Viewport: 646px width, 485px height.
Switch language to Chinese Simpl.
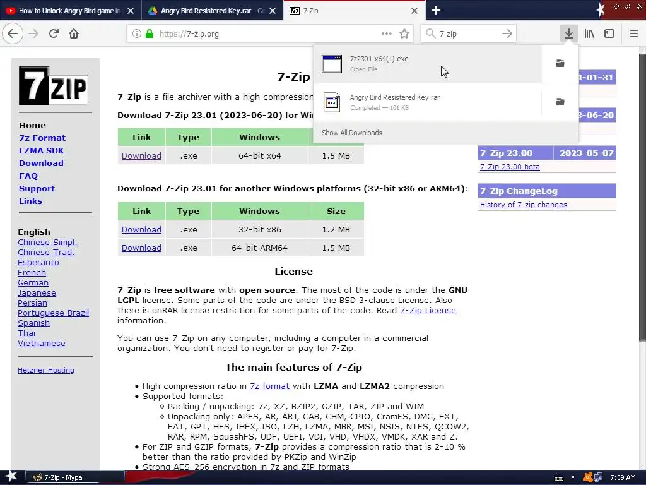(47, 242)
